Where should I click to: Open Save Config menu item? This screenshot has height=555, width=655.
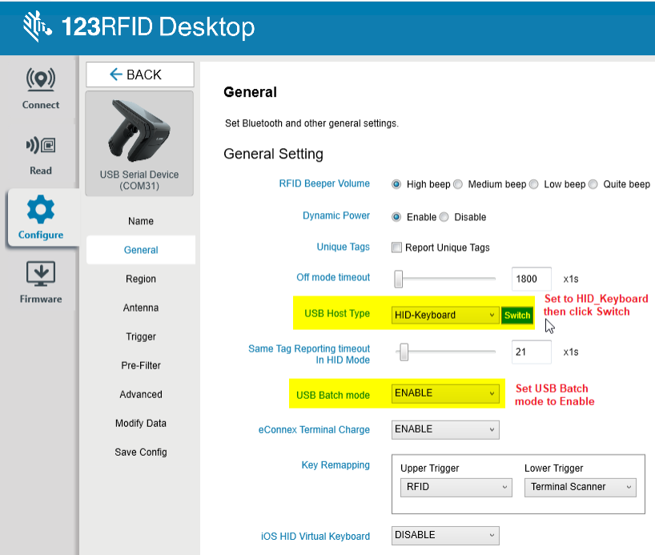click(141, 452)
